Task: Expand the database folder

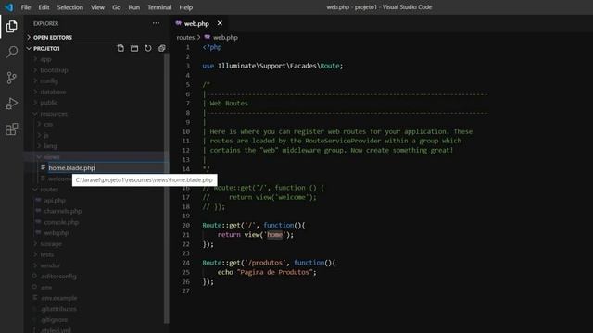Action: (53, 92)
